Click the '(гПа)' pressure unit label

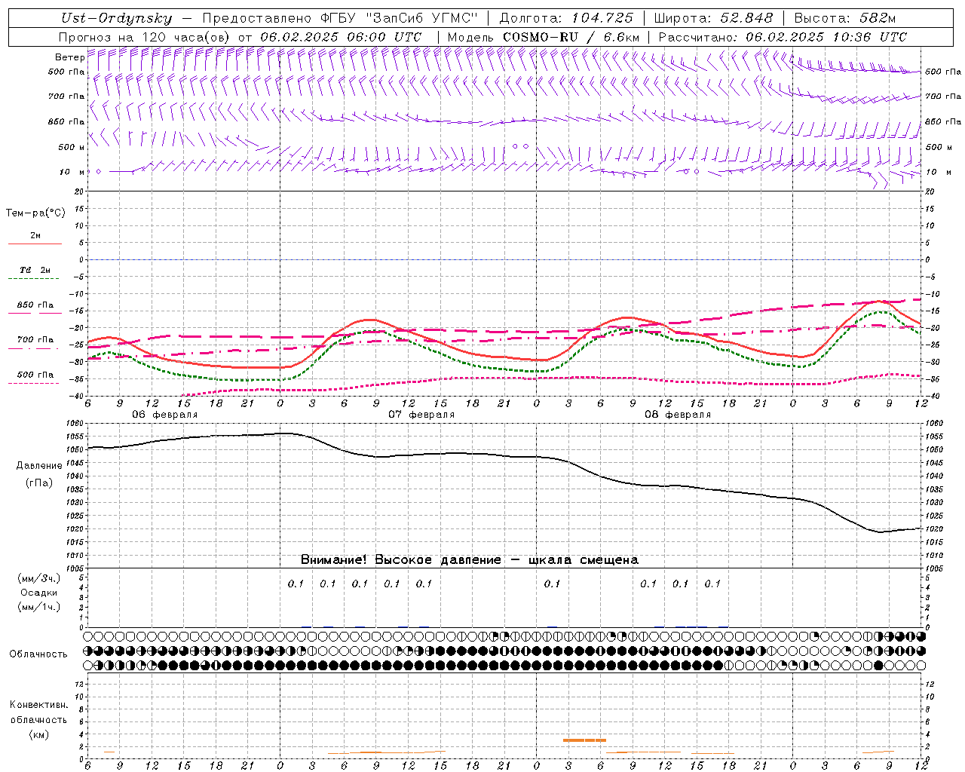[x=39, y=483]
